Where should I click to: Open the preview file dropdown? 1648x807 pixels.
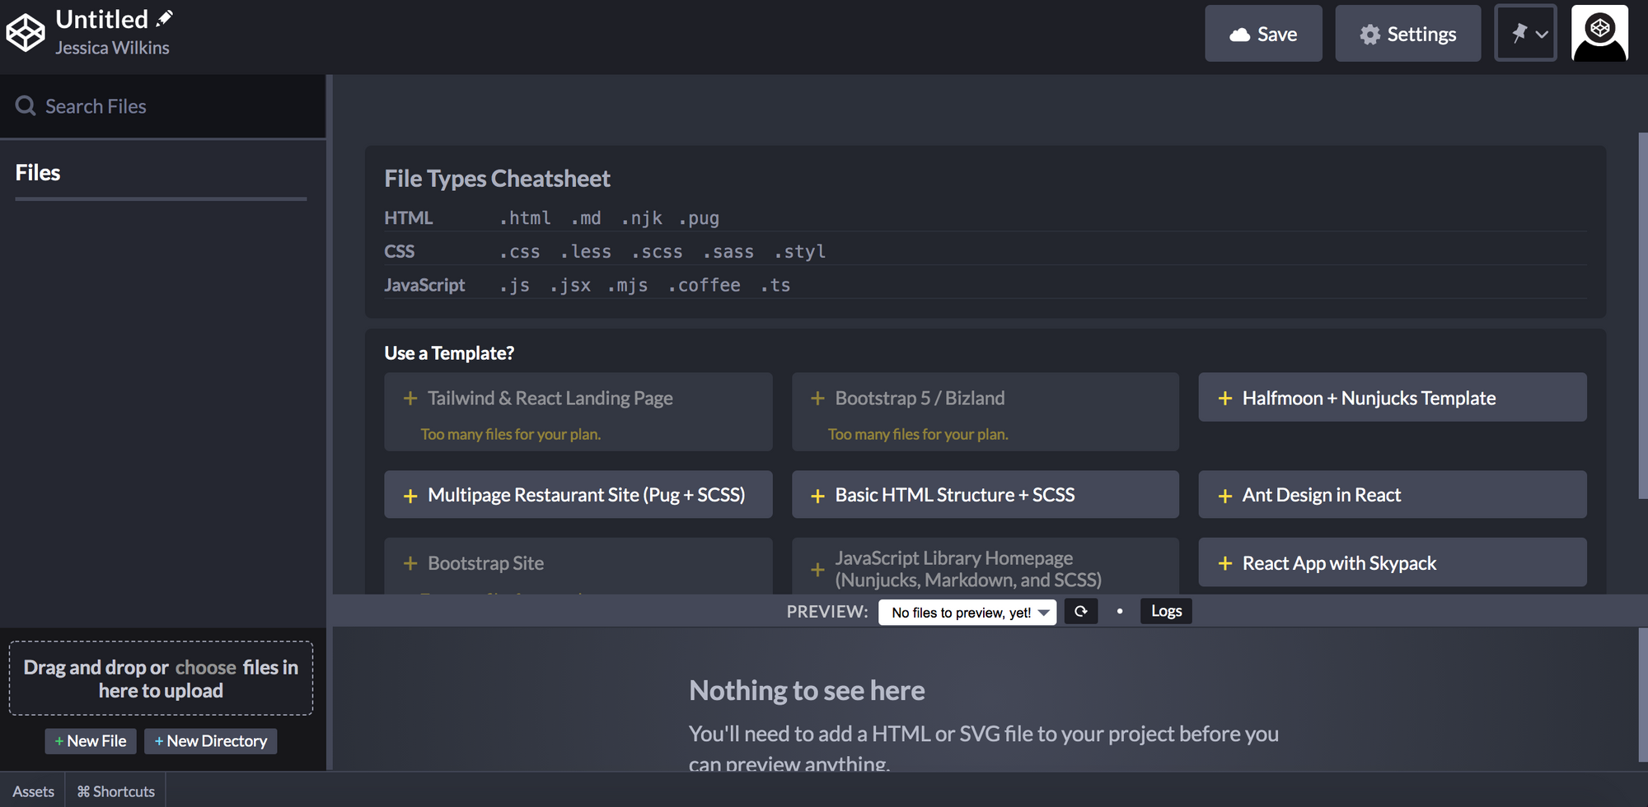[x=967, y=612]
